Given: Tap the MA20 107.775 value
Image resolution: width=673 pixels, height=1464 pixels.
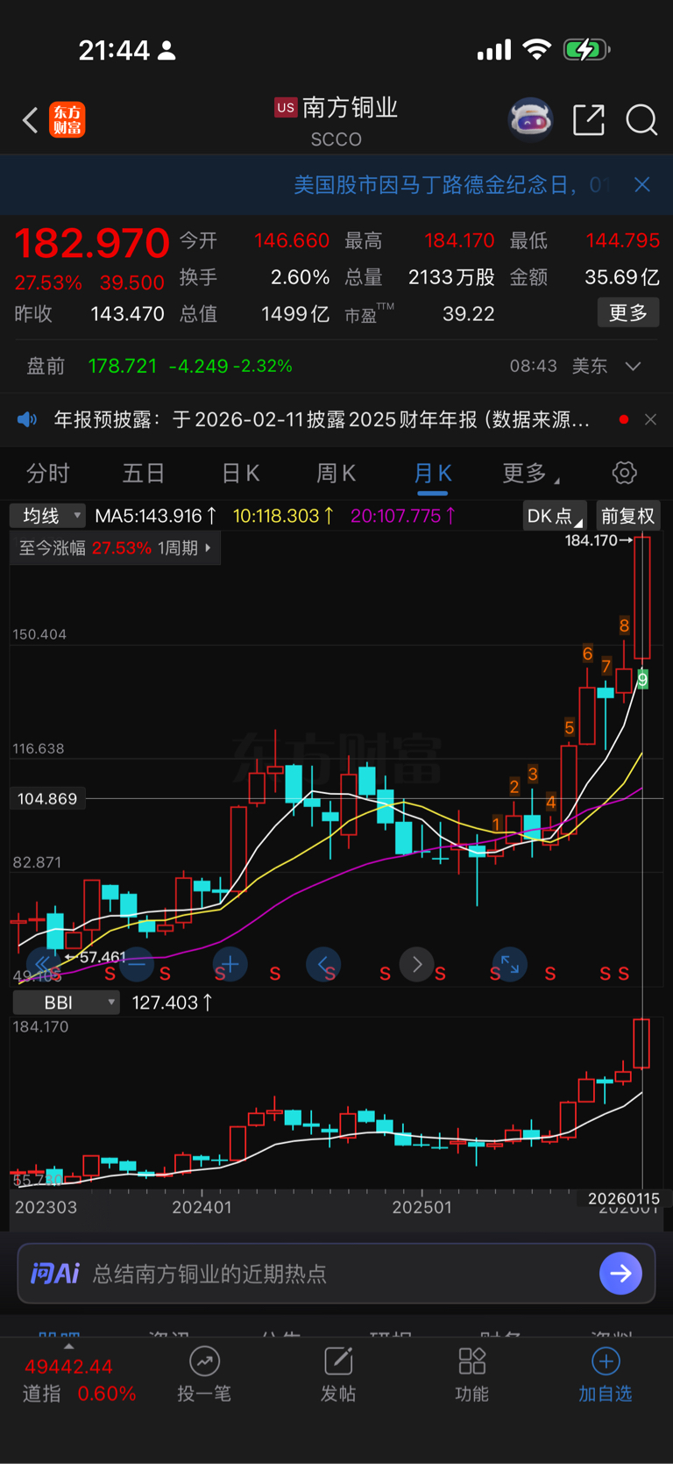Looking at the screenshot, I should point(403,516).
